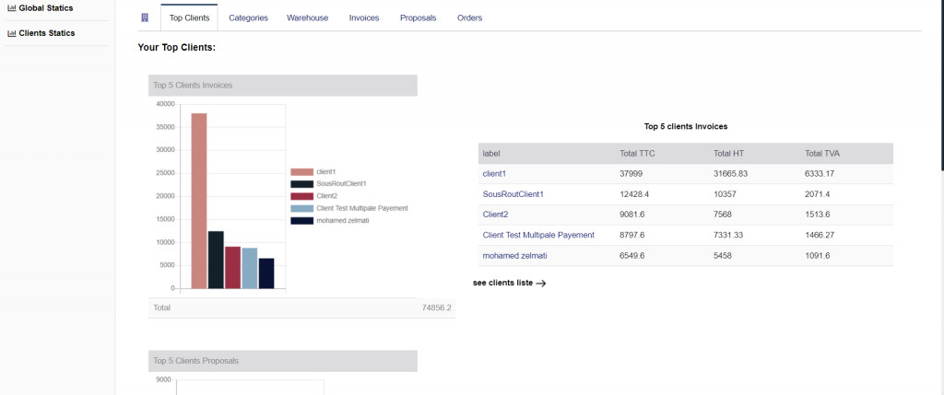The image size is (944, 395).
Task: Go to the Invoices tab
Action: click(364, 17)
